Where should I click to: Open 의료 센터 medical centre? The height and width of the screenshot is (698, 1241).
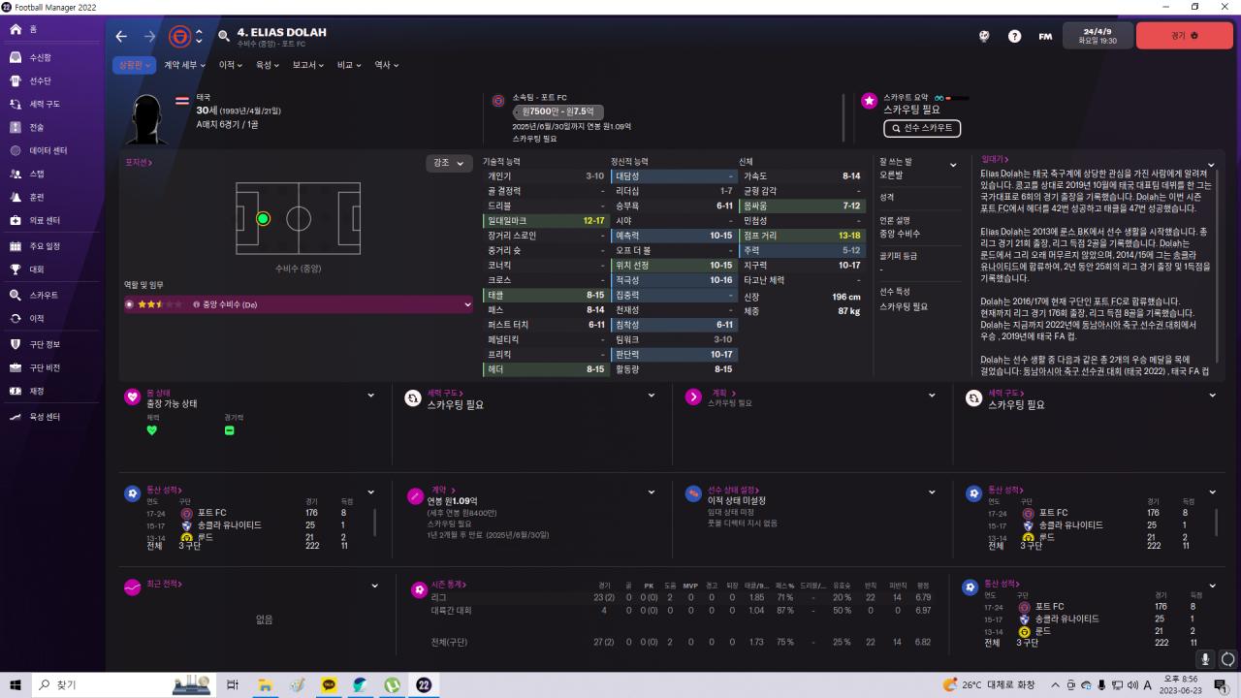click(x=52, y=220)
